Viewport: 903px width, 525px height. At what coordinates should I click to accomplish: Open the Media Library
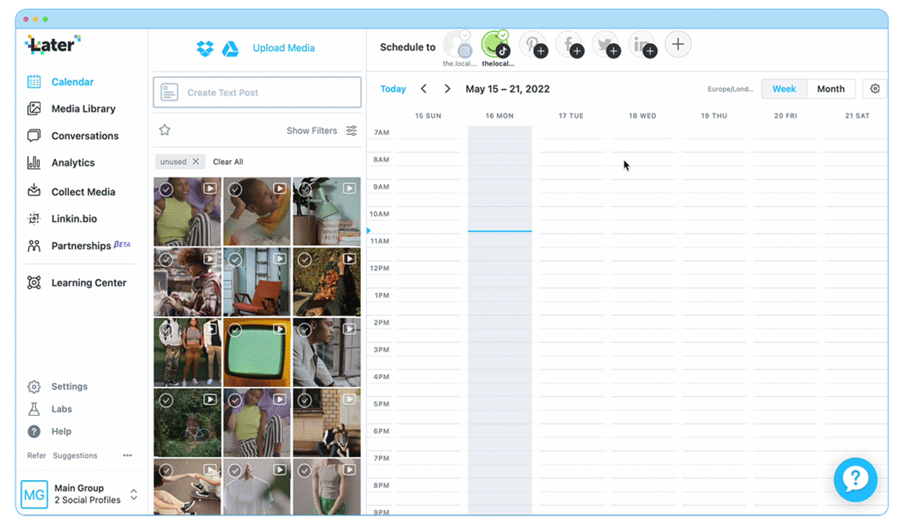click(72, 108)
